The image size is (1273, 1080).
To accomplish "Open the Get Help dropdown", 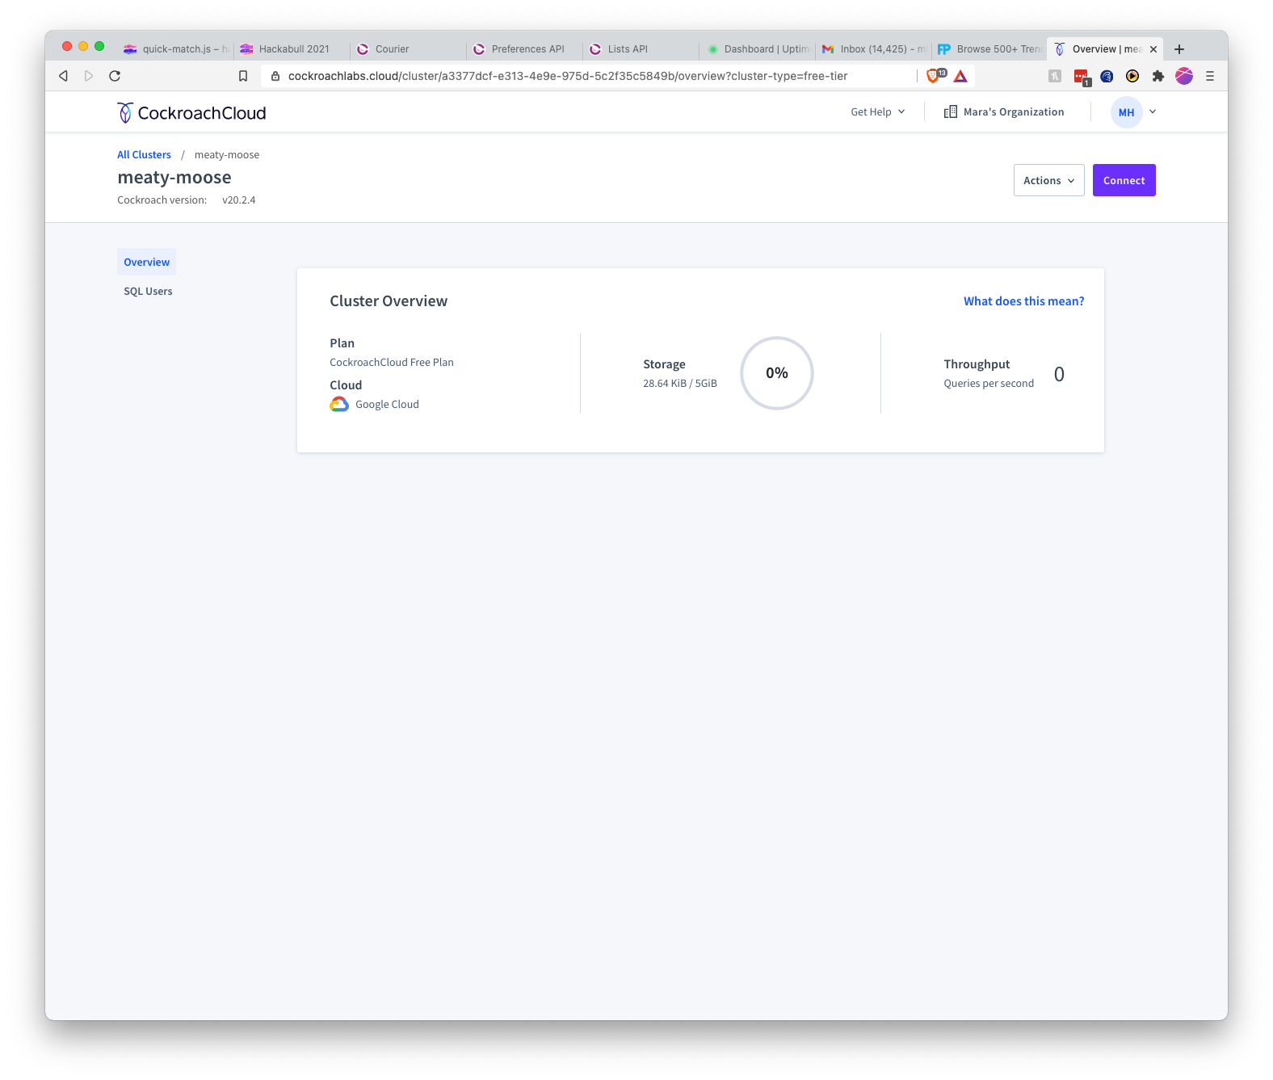I will (877, 112).
